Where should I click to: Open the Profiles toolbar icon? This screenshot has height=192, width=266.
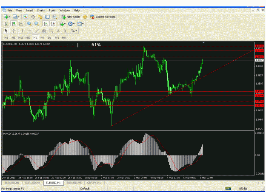15,17
